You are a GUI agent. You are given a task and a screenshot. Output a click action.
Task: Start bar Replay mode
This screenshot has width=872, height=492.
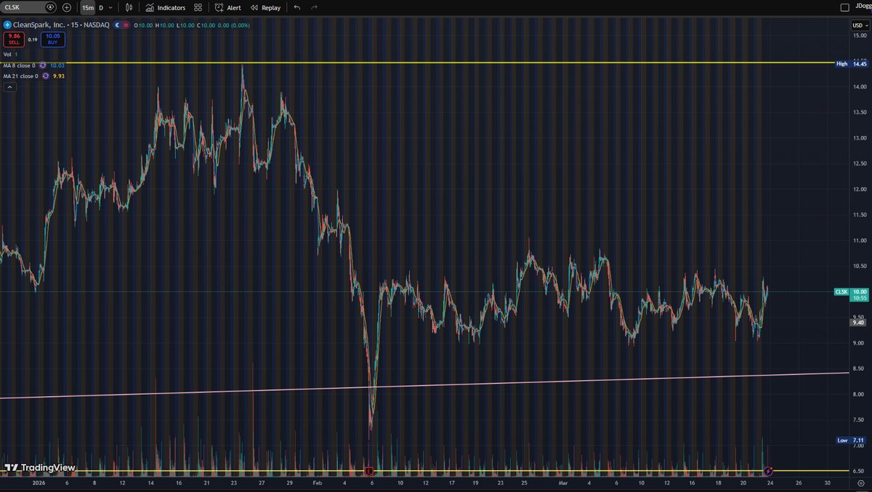tap(266, 7)
